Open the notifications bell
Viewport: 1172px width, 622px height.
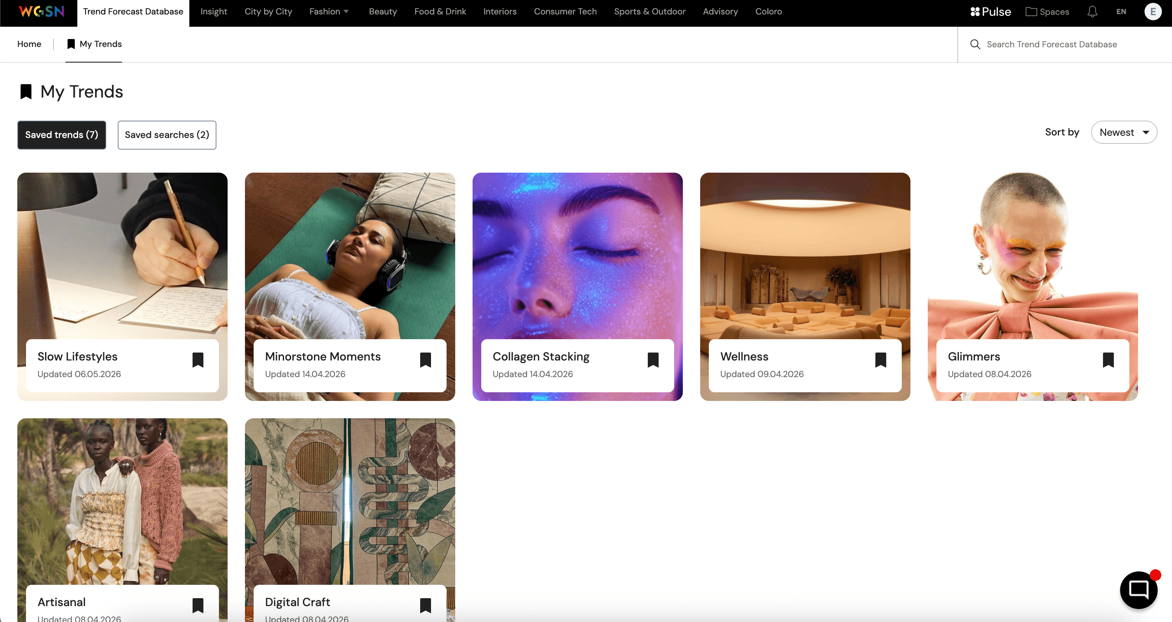click(x=1093, y=12)
